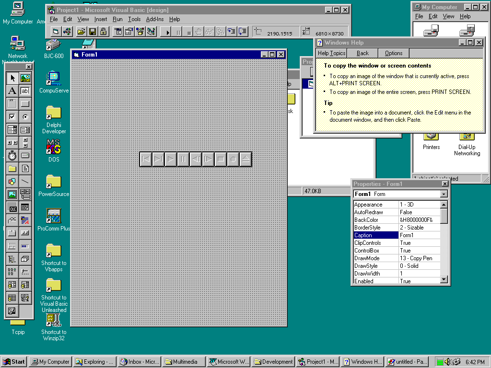Open the Run menu
This screenshot has height=368, width=491.
pyautogui.click(x=117, y=19)
